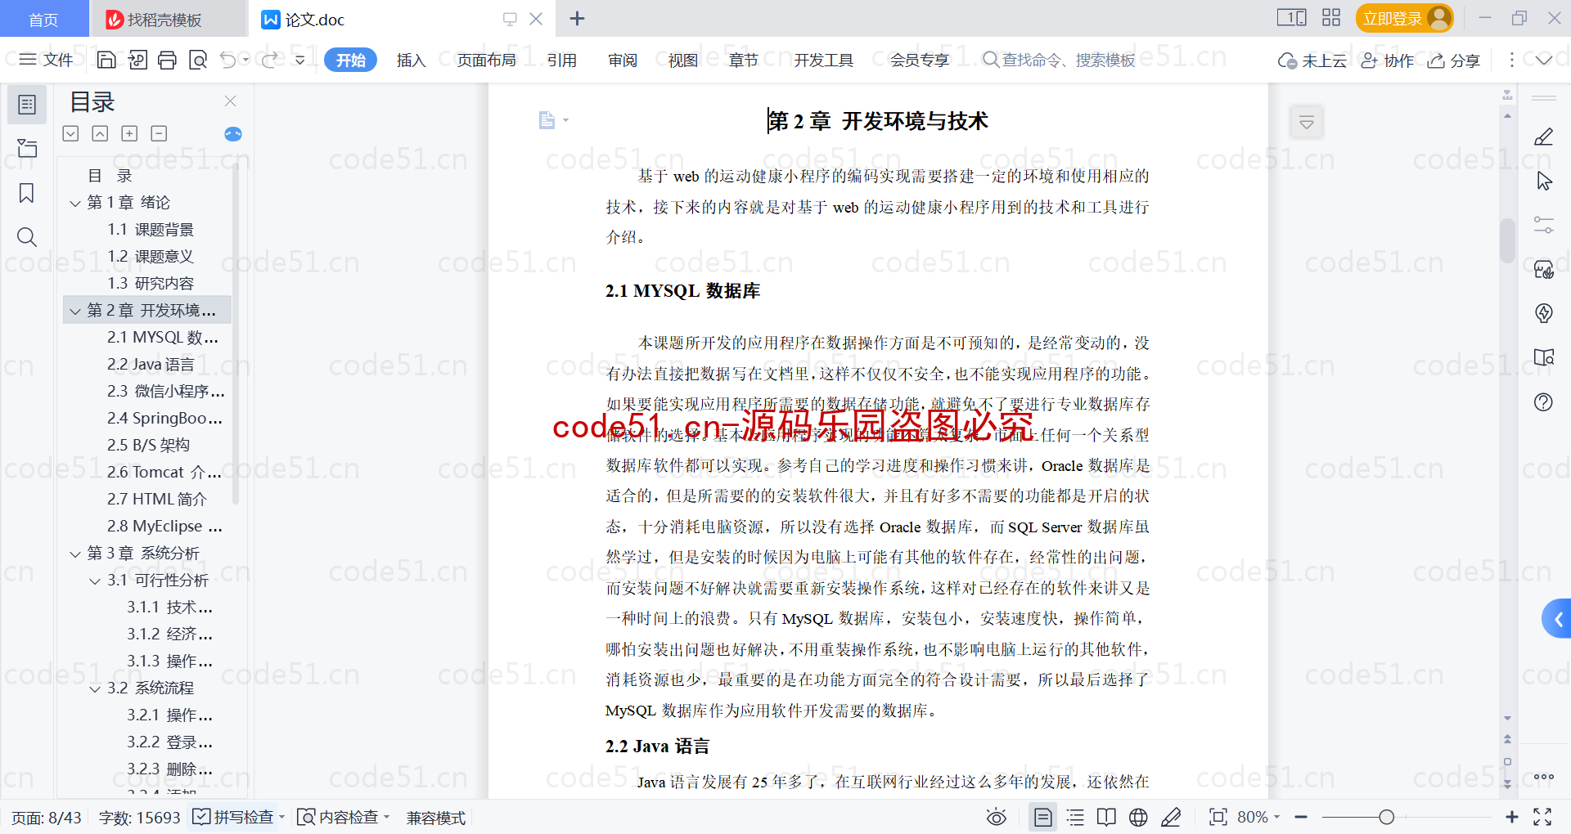The width and height of the screenshot is (1571, 834).
Task: Click the smart assistant icon in outline pane
Action: click(x=233, y=134)
